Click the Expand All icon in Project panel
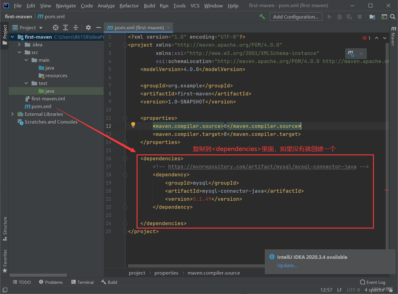Screen dimensions: 398x294 pyautogui.click(x=66, y=27)
